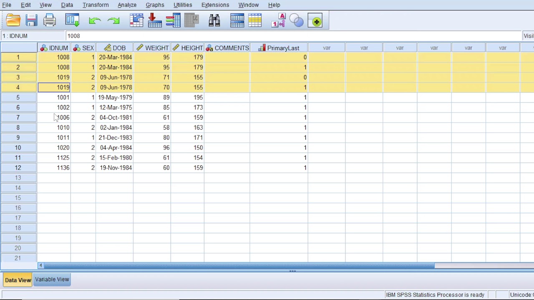Screen dimensions: 534x300
Task: Click the Show All Variables plus icon
Action: [316, 21]
